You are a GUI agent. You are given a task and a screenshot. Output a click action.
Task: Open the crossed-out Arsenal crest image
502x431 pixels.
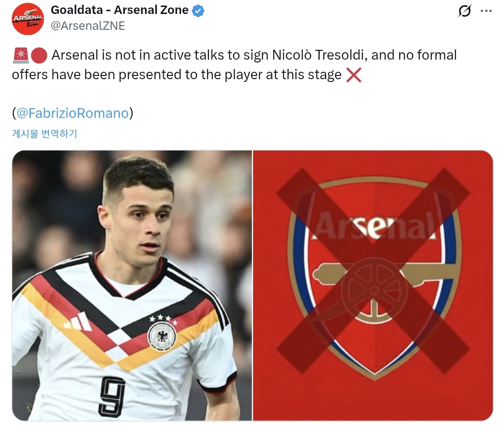(373, 285)
